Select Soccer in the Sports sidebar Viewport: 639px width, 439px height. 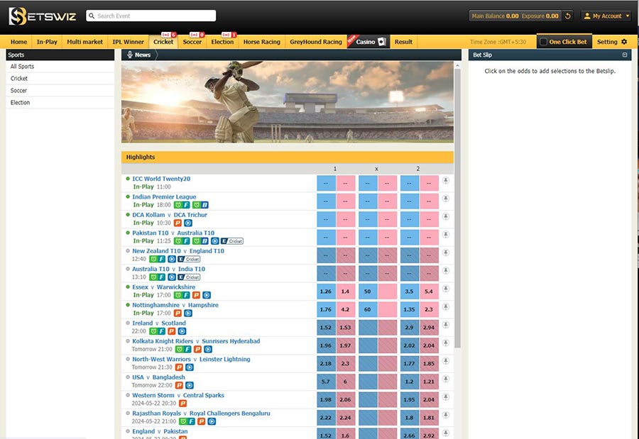coord(19,91)
